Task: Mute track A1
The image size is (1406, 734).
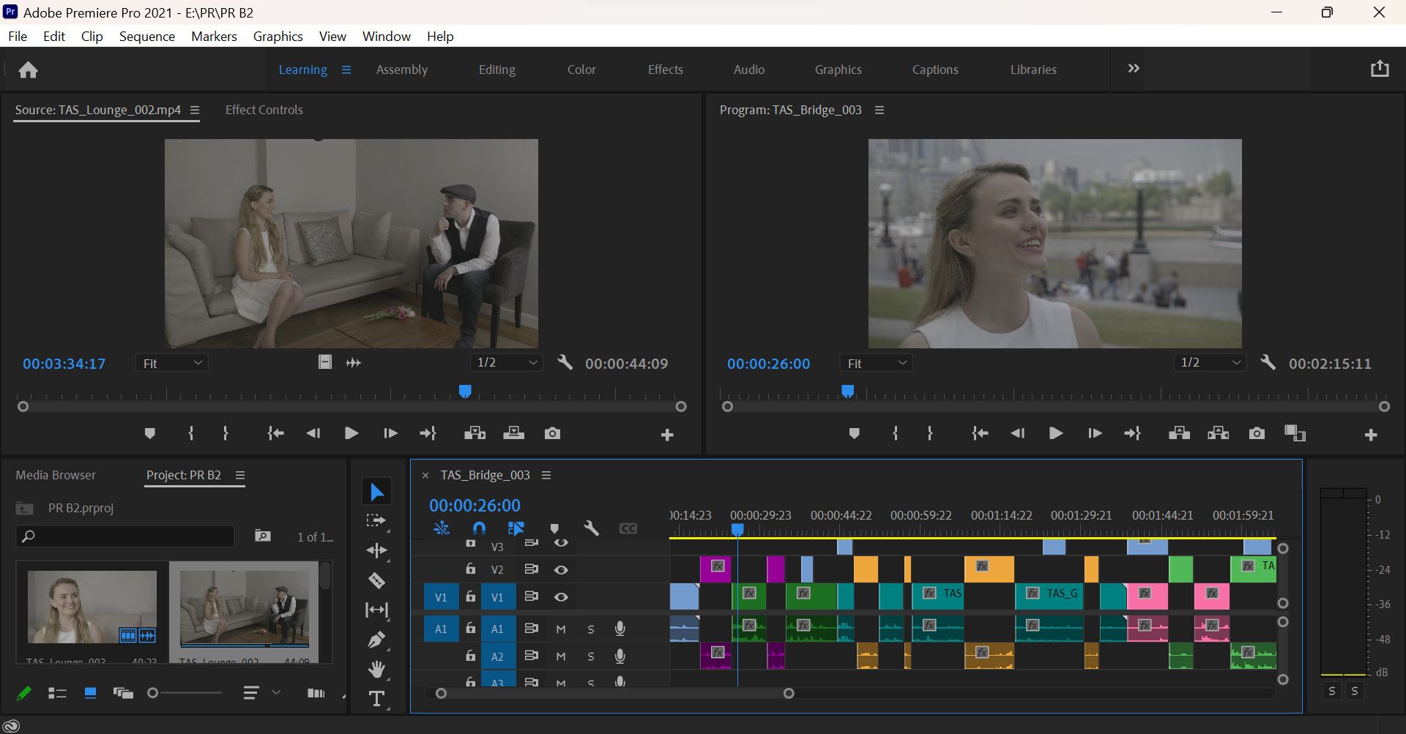Action: [561, 629]
